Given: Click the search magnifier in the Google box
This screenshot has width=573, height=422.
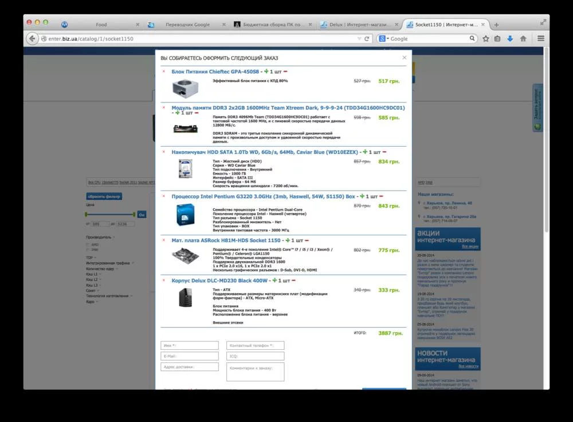Looking at the screenshot, I should (472, 38).
